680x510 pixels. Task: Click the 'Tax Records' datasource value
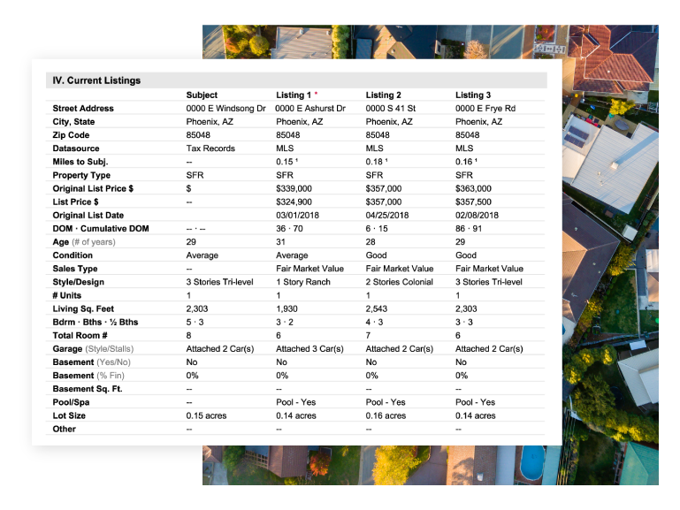(x=210, y=148)
